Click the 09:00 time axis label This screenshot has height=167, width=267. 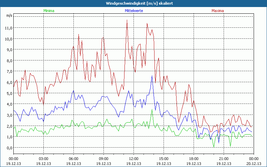coord(103,159)
